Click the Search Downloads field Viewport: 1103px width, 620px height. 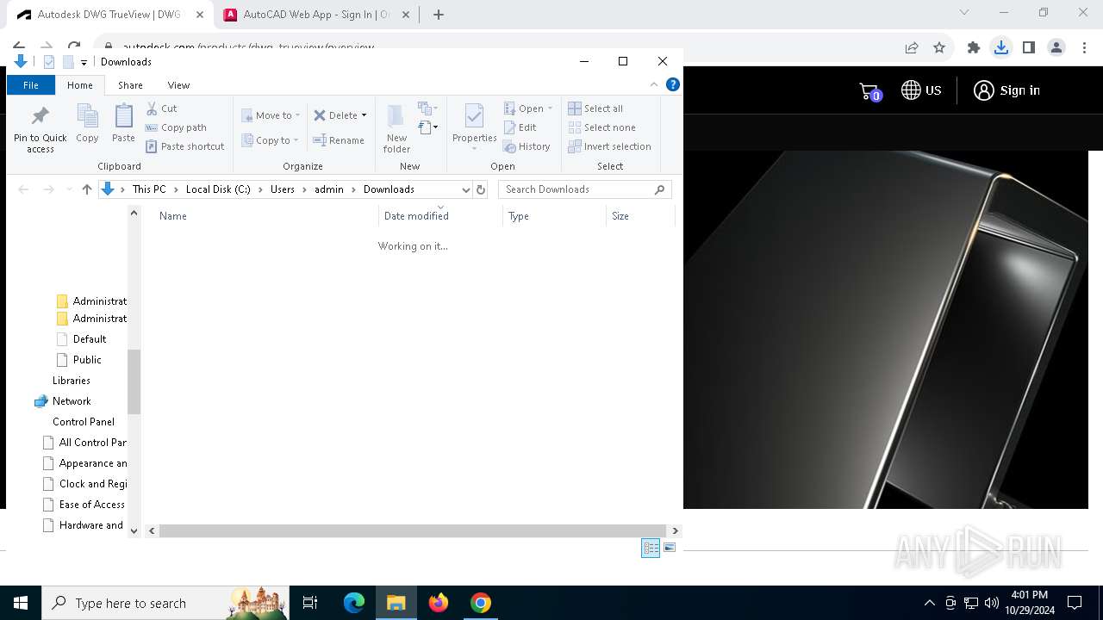click(x=584, y=189)
